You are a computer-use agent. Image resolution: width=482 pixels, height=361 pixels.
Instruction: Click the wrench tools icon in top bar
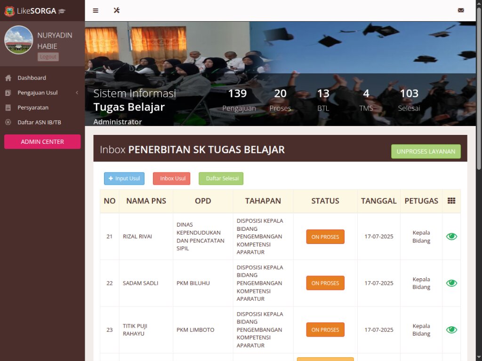(x=117, y=10)
